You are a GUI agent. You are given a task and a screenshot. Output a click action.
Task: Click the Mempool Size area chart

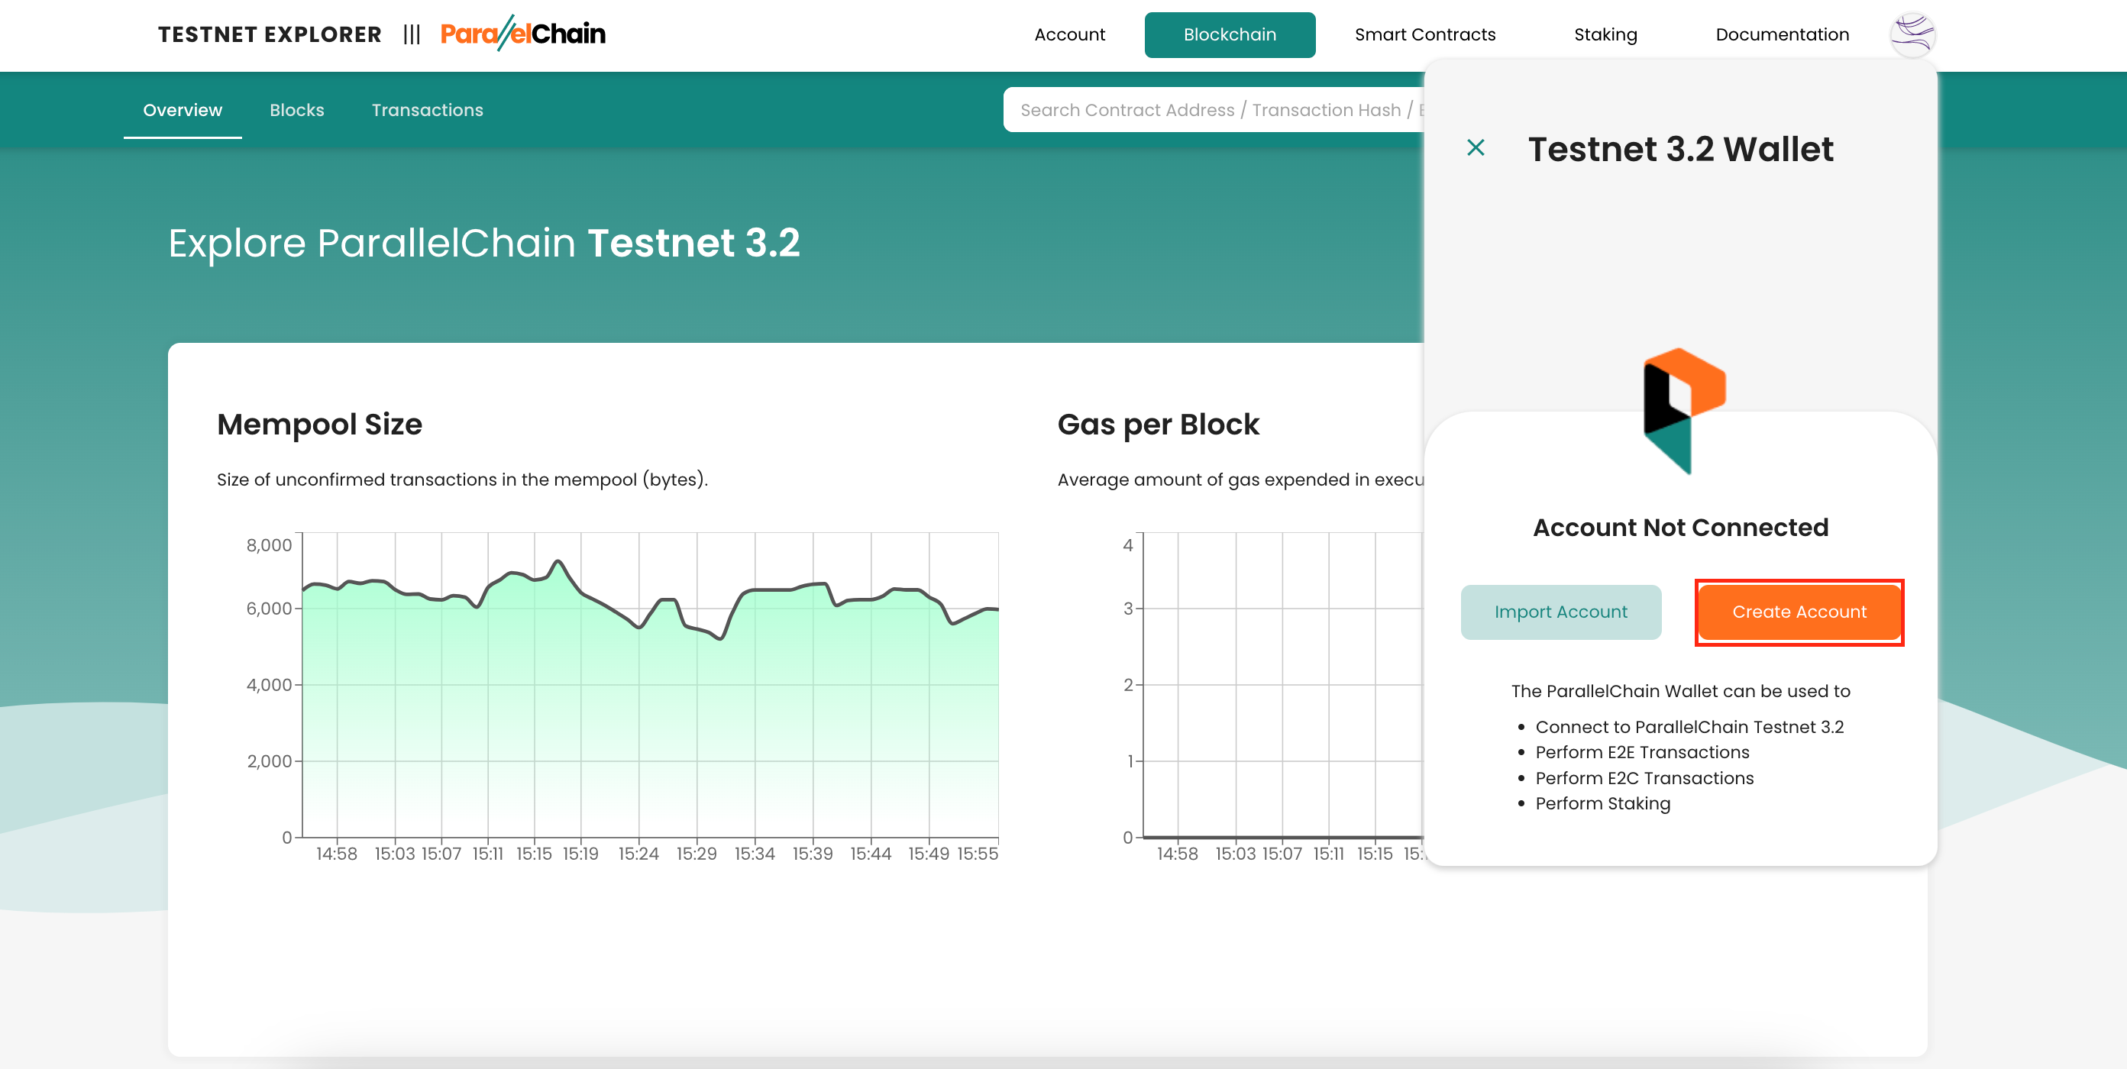[x=650, y=685]
